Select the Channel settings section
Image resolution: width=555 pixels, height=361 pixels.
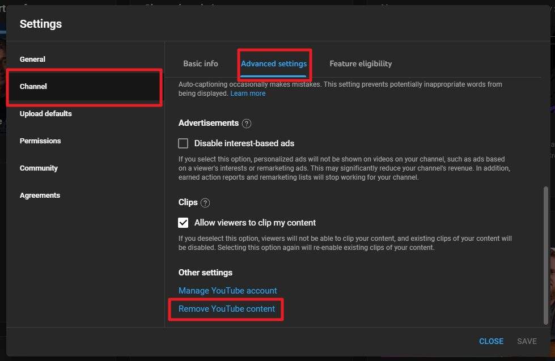pyautogui.click(x=84, y=86)
